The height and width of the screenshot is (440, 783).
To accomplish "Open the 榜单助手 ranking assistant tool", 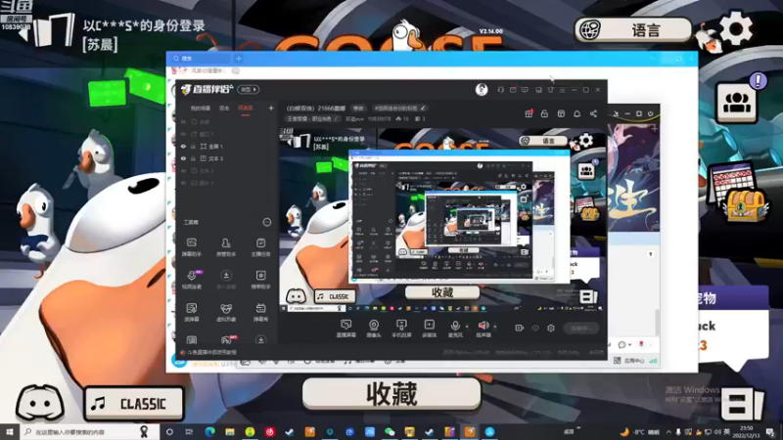I will (x=260, y=280).
